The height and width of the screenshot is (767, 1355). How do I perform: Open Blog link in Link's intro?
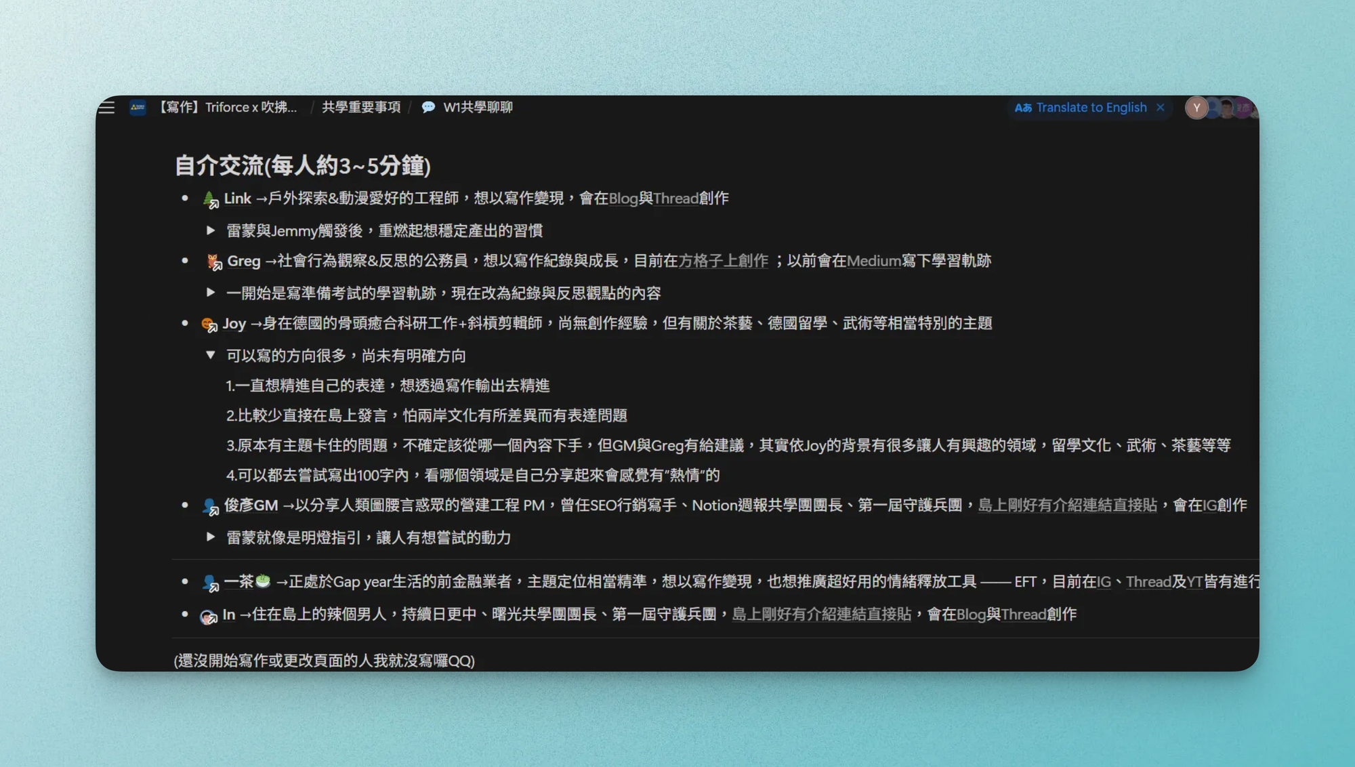[623, 199]
